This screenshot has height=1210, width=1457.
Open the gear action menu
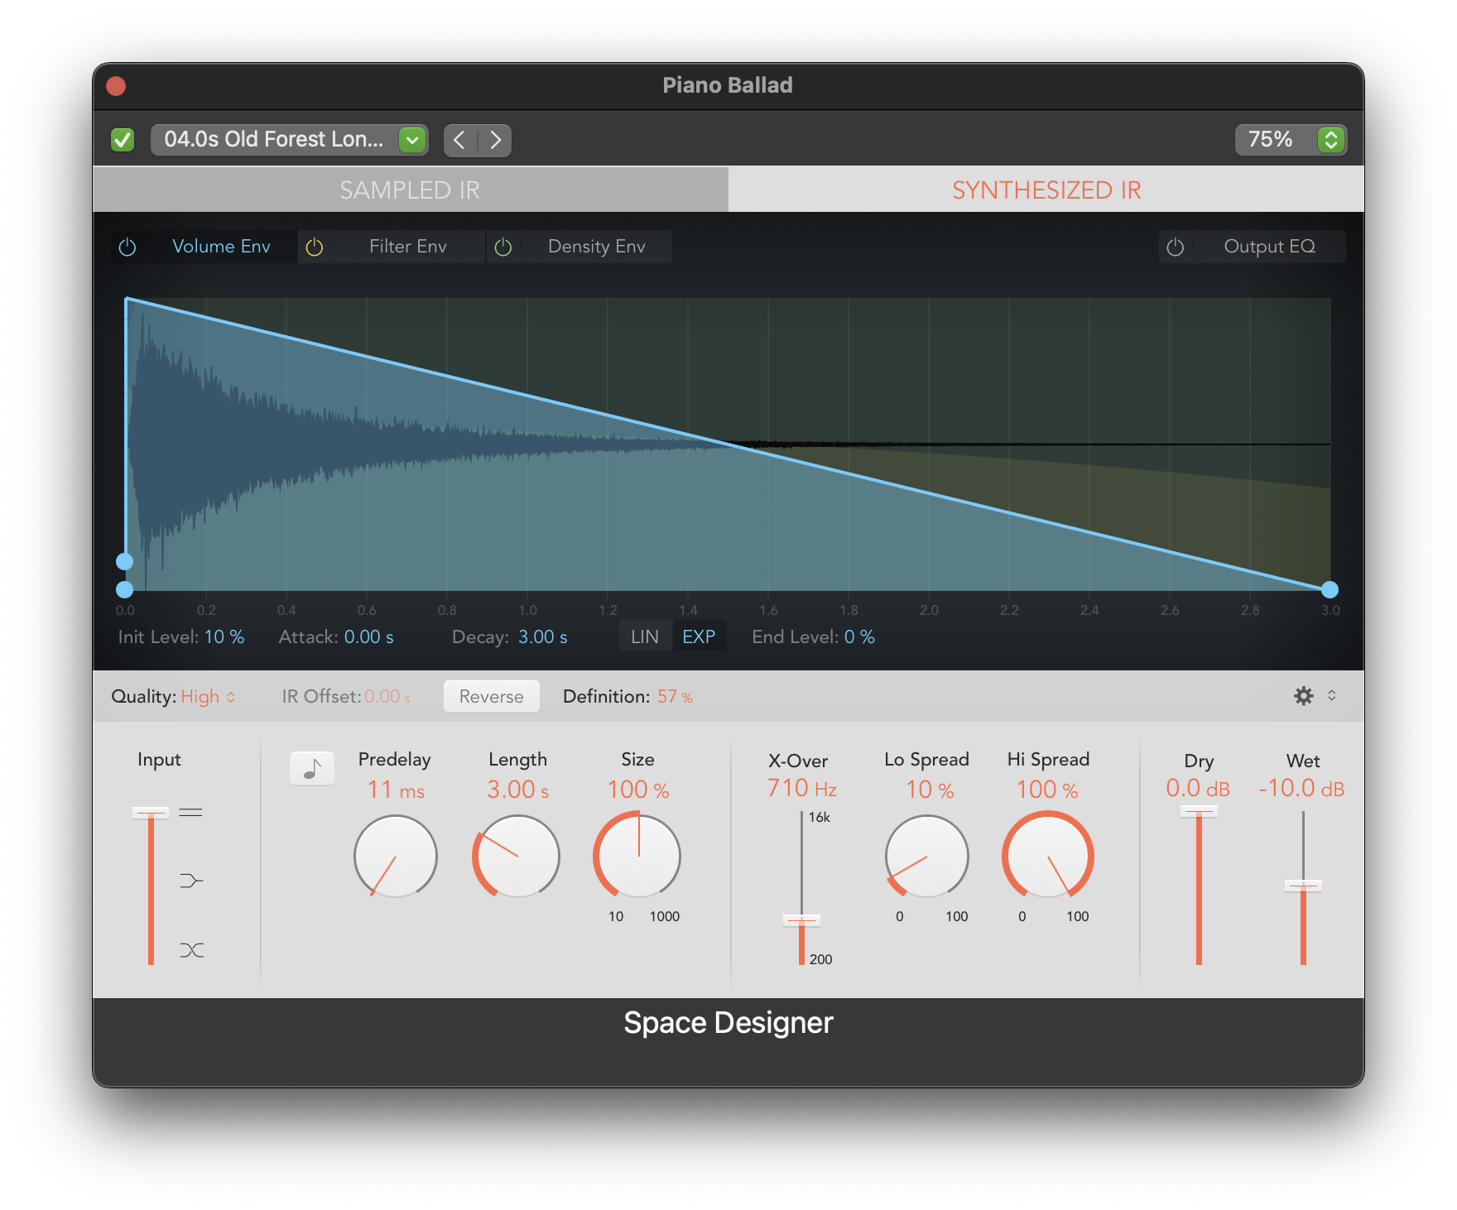[x=1304, y=696]
